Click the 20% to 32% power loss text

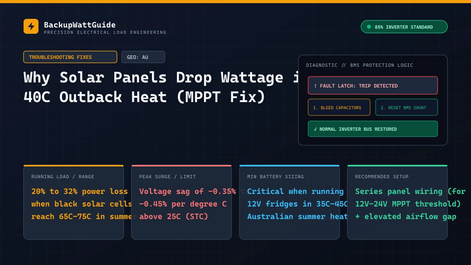[80, 192]
